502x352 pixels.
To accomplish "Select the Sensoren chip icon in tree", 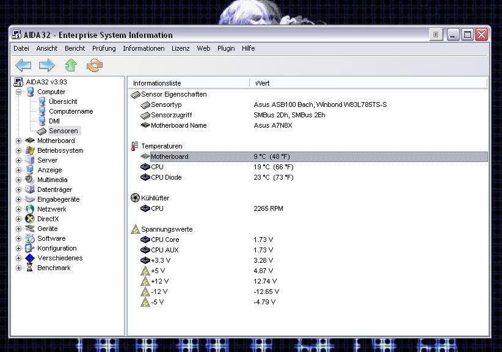I will point(42,131).
